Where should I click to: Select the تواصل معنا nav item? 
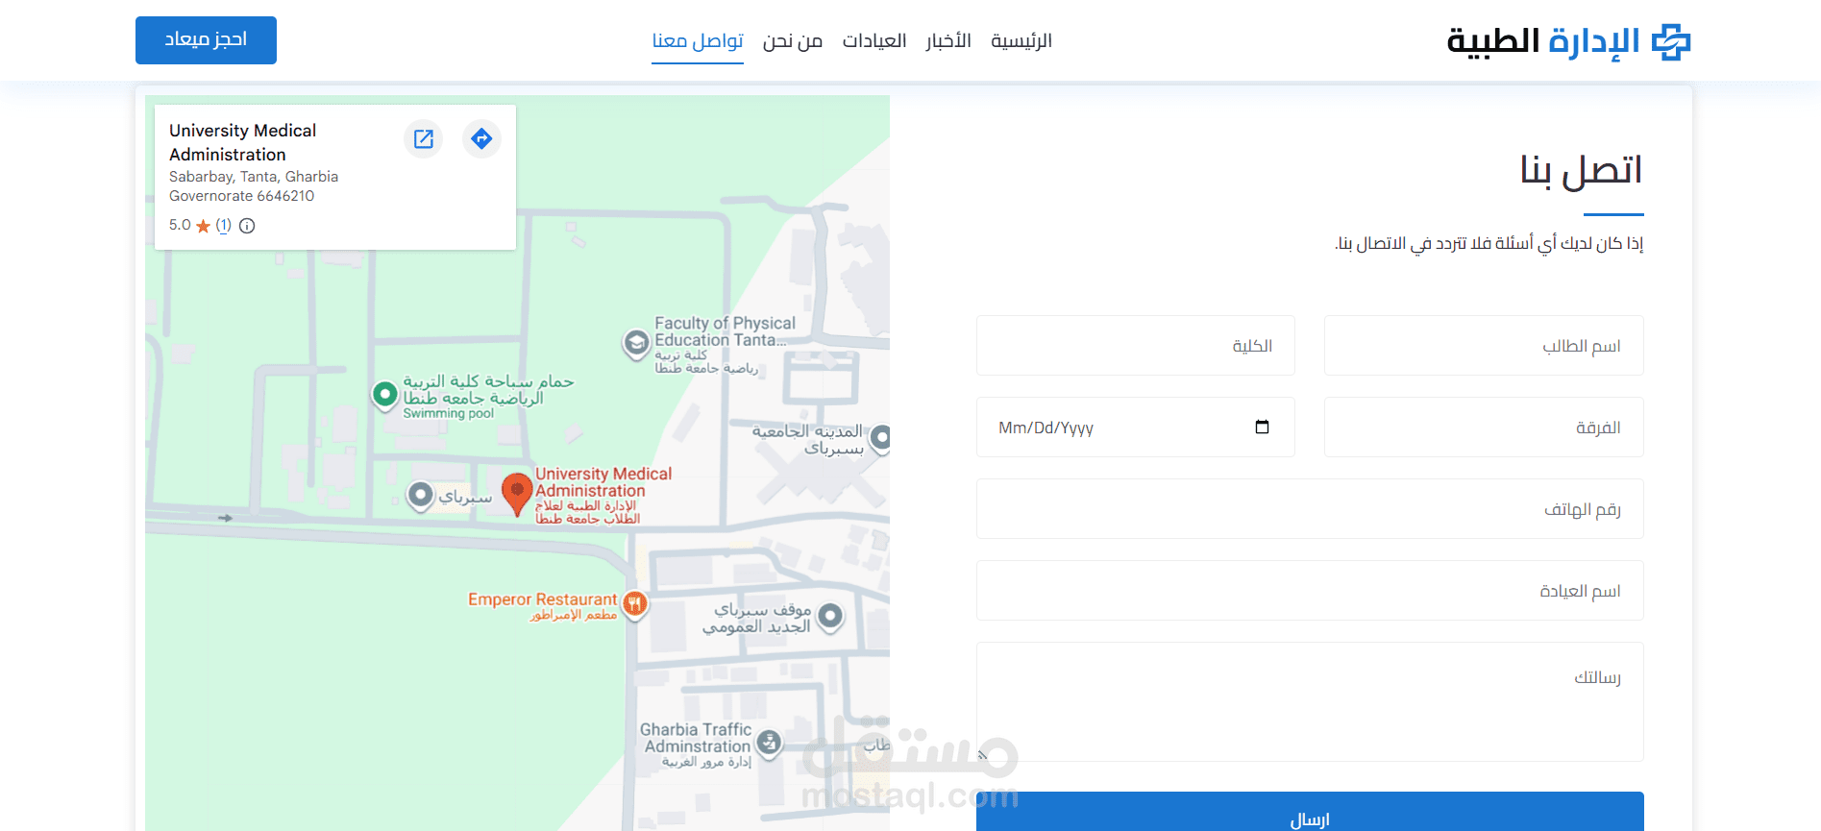click(698, 40)
